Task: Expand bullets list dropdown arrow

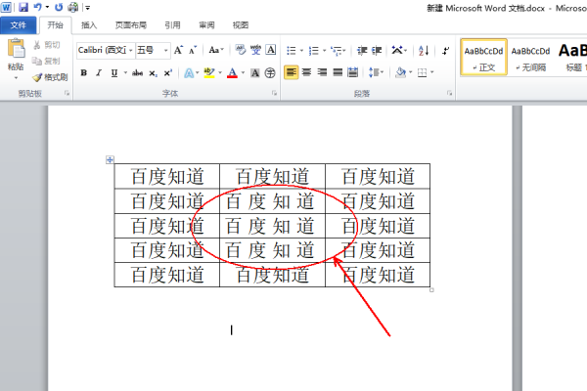Action: (x=301, y=50)
